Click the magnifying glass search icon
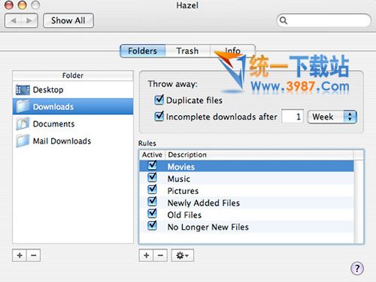Screen dimensions: 376x282 [284, 20]
